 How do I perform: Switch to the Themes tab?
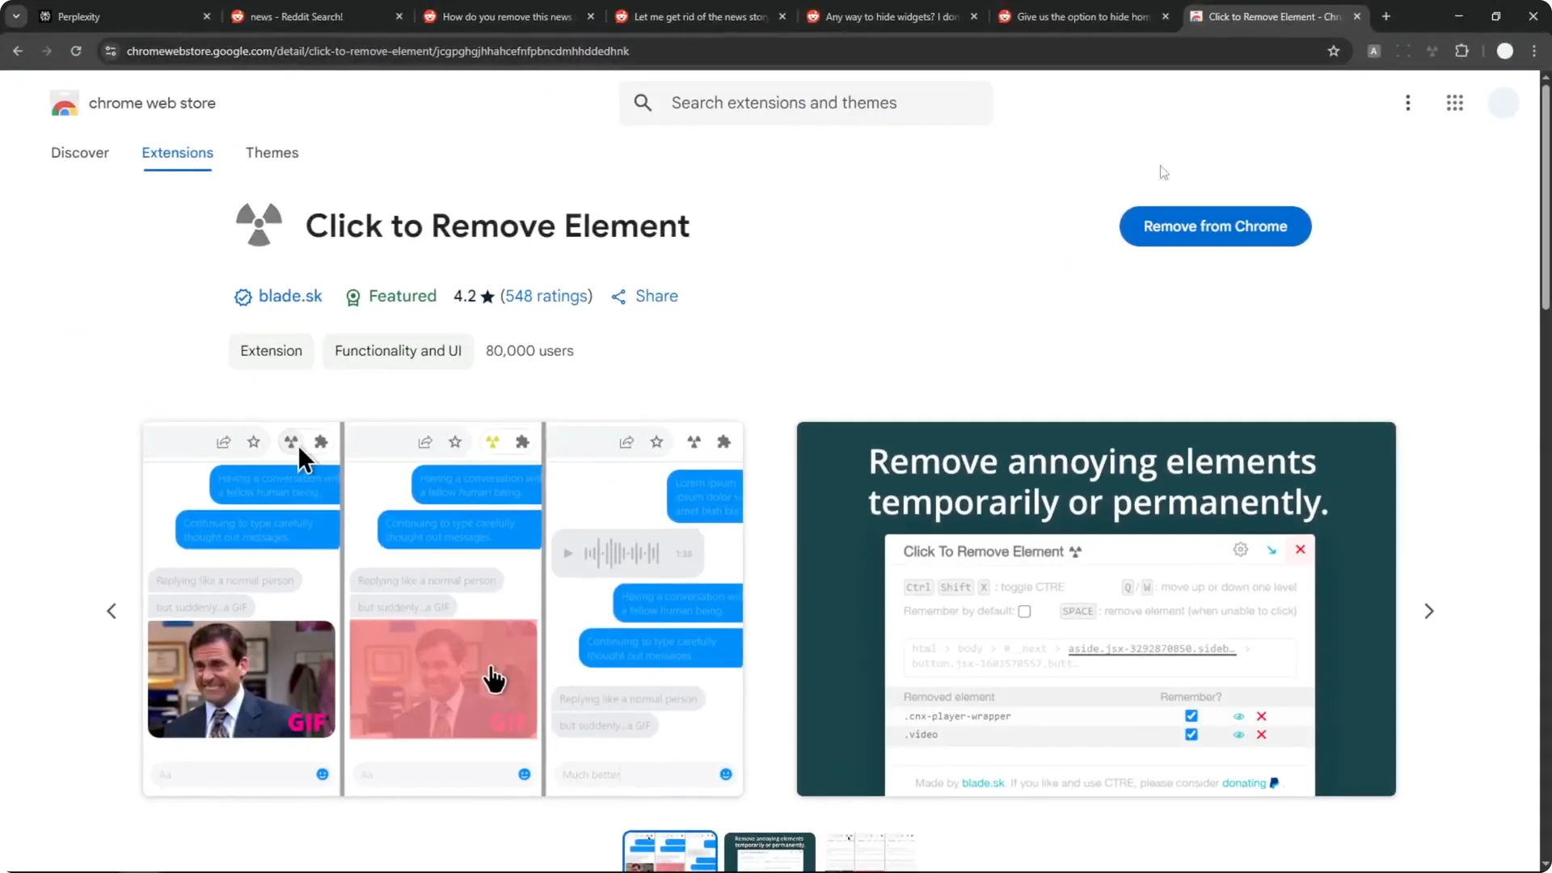272,153
